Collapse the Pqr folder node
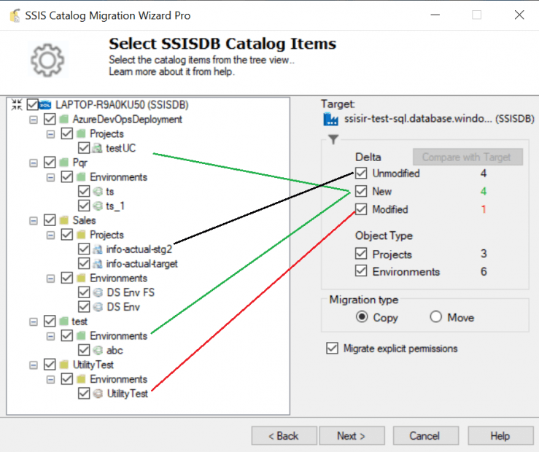 tap(34, 163)
